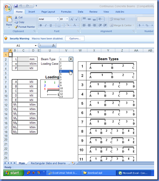The image size is (159, 181).
Task: Apply Accounting Number Format dollar sign
Action: (139, 25)
